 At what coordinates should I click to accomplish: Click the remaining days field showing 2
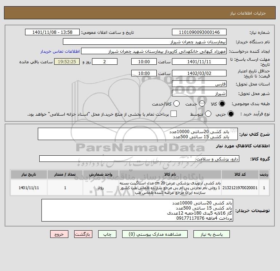click(105, 61)
